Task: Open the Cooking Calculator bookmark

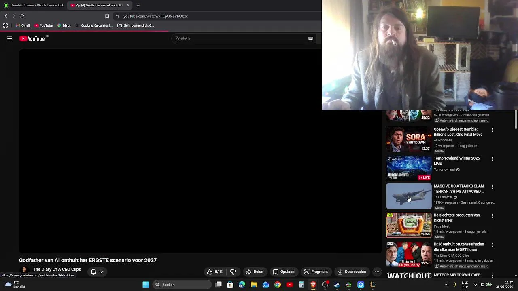Action: tap(94, 25)
